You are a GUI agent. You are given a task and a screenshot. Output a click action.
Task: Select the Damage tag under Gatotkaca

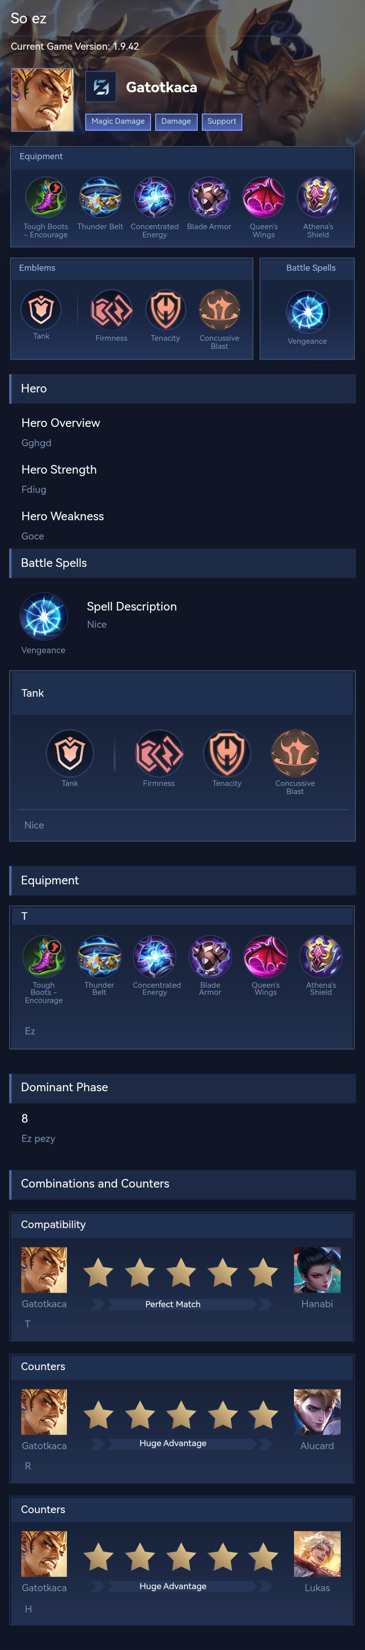[x=176, y=122]
